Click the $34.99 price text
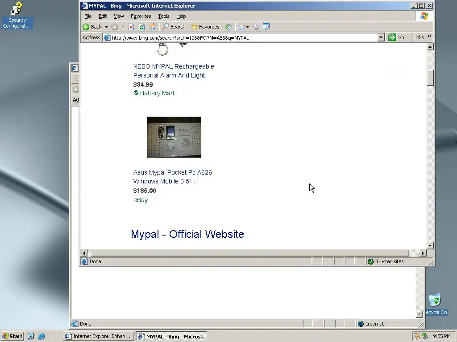457x342 pixels. point(143,85)
